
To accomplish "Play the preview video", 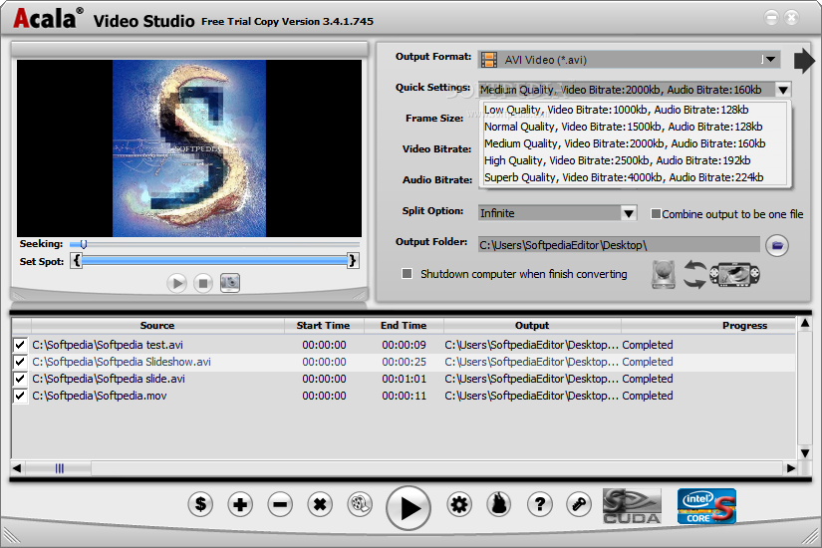I will [x=176, y=283].
